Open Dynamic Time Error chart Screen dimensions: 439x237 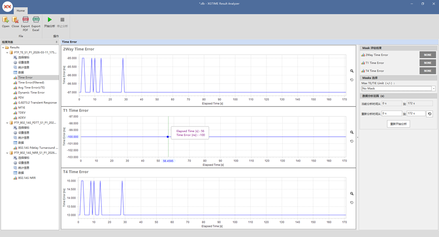click(31, 93)
